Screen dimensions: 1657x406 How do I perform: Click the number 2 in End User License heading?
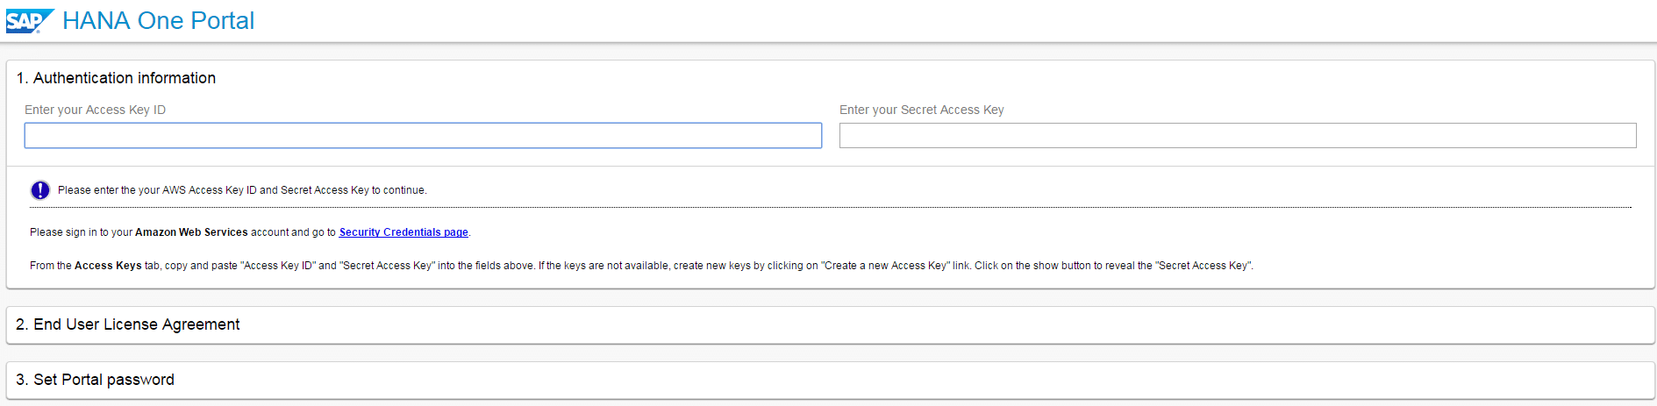click(x=21, y=324)
